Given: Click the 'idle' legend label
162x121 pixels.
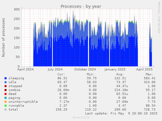Looking at the screenshot, I should point(12,82).
